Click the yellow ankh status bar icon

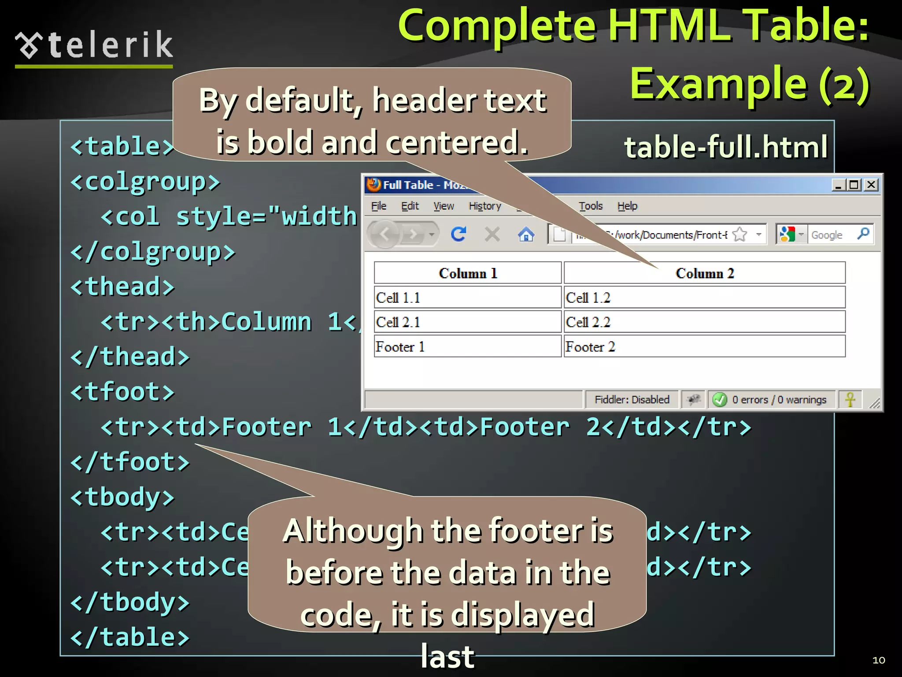[850, 400]
